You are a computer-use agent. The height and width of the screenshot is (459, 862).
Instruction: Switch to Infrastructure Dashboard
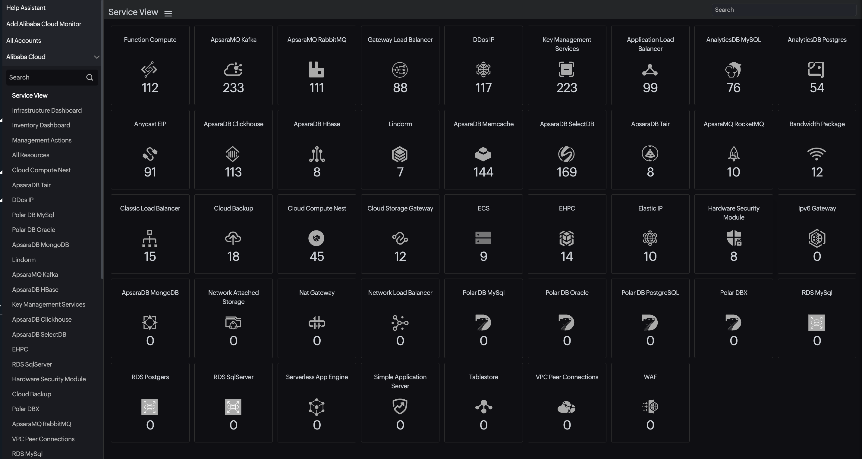coord(46,110)
